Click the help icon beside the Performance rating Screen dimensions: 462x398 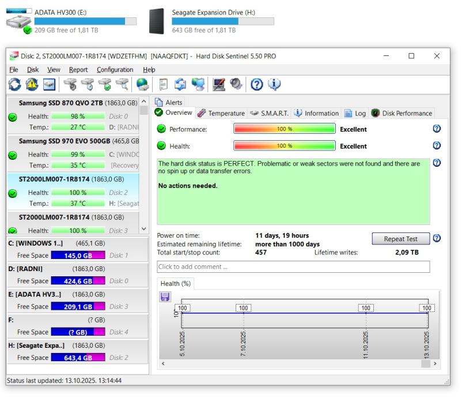[437, 129]
